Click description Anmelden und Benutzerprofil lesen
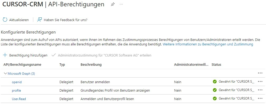Viewport: 266px width, 104px height. click(108, 99)
